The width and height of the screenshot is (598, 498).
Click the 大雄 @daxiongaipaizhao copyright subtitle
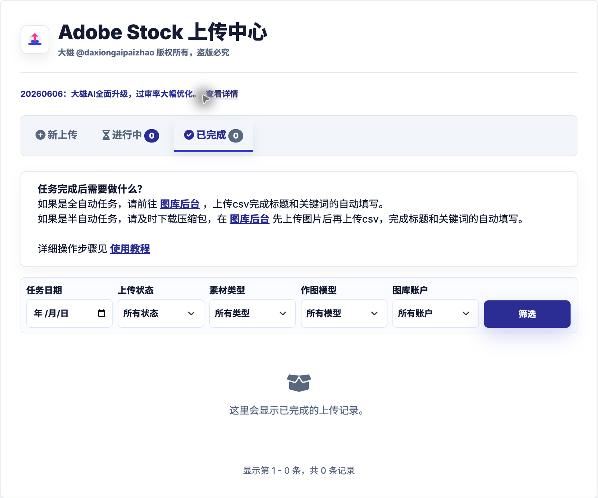[x=144, y=52]
